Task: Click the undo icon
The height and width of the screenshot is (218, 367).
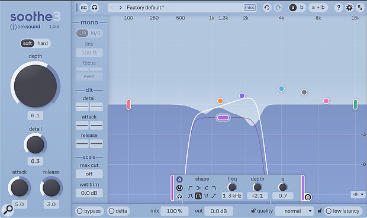Action: pos(266,8)
